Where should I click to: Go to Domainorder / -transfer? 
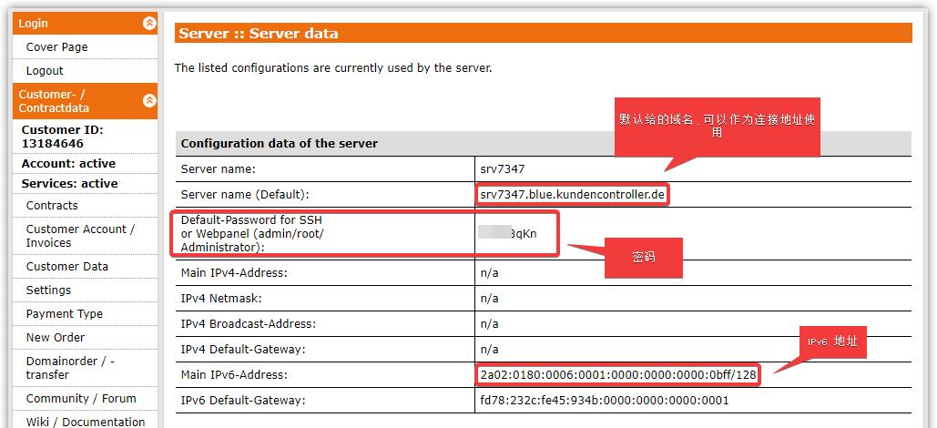(x=70, y=368)
